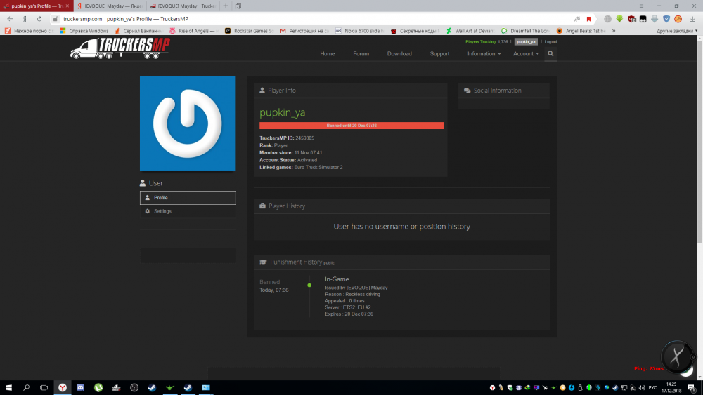Click the bookmark flag icon in address bar
The width and height of the screenshot is (703, 395).
pos(588,19)
